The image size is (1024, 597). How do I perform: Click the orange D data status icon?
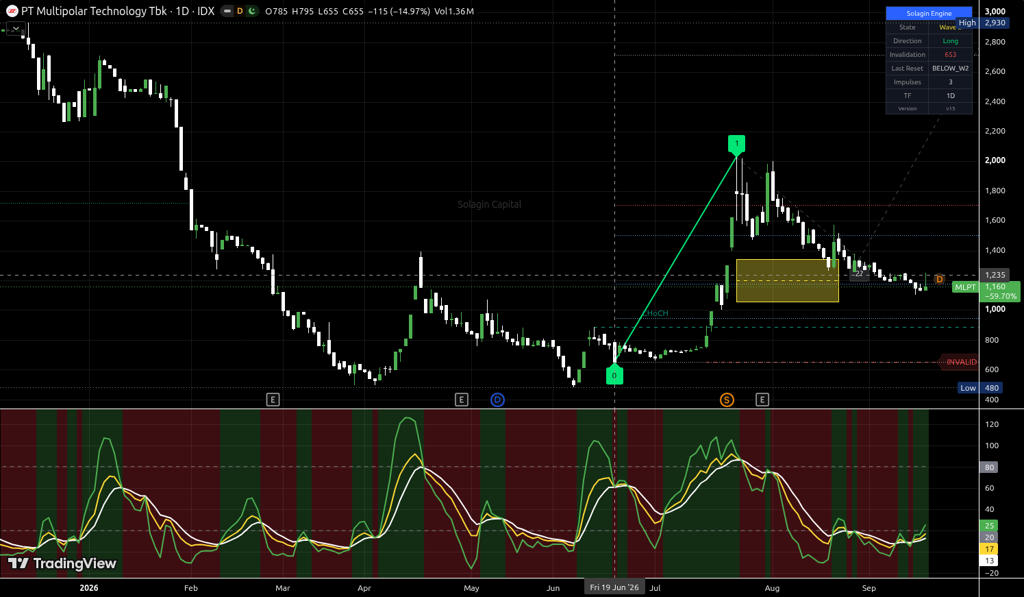[240, 11]
